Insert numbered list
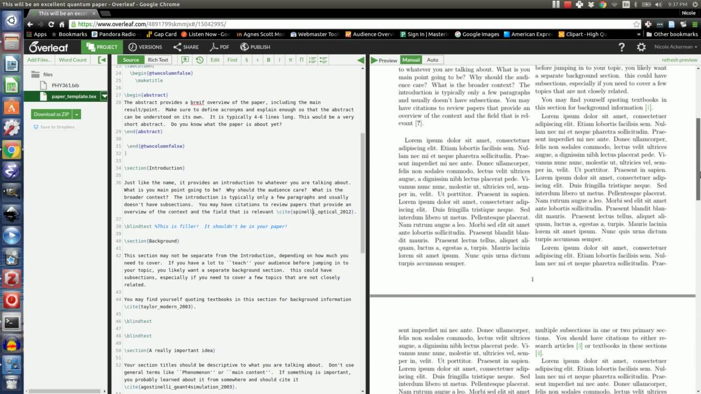 (x=313, y=60)
